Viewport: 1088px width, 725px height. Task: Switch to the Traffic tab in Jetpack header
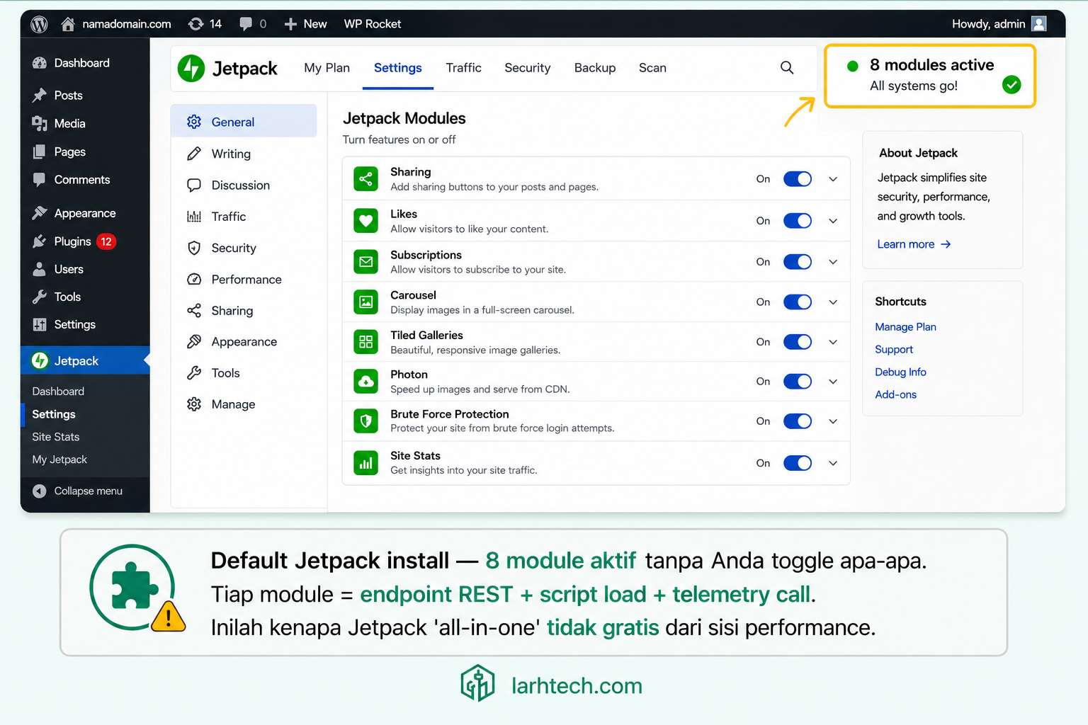[463, 68]
